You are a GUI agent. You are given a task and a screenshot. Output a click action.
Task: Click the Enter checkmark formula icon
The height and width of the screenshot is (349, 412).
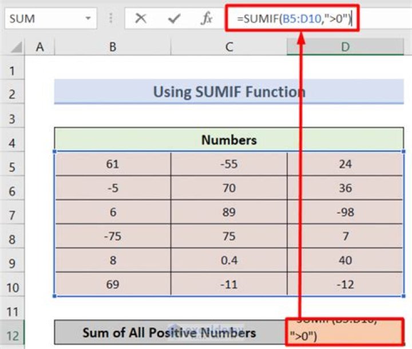174,19
